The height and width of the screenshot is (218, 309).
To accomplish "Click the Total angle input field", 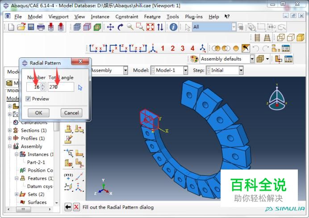I will click(x=61, y=87).
